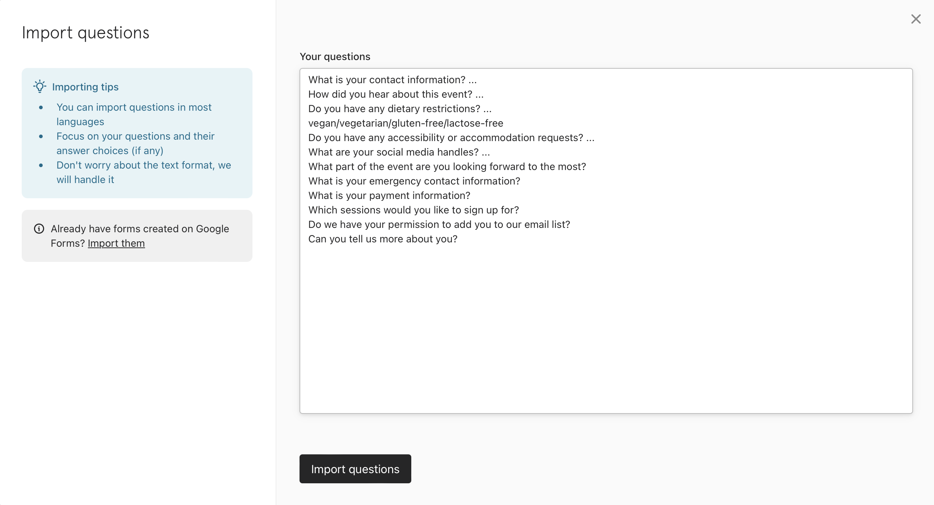Close the Import questions dialog

click(x=916, y=19)
